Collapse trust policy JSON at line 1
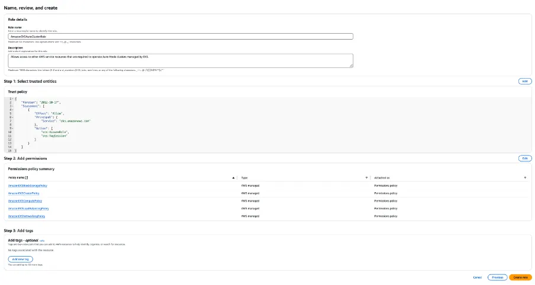 12,99
